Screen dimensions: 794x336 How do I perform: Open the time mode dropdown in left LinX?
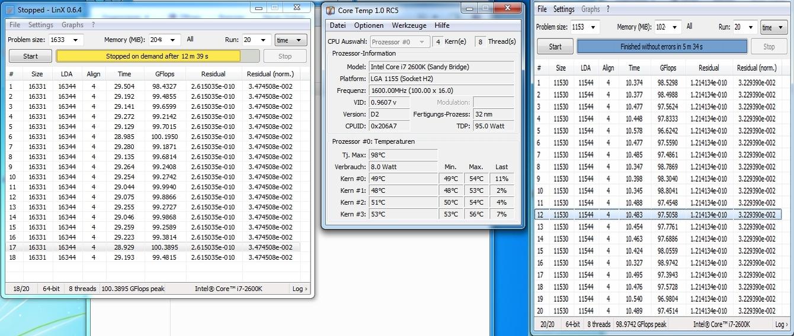tap(290, 40)
